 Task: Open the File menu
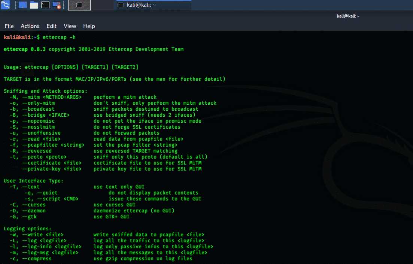coord(9,26)
